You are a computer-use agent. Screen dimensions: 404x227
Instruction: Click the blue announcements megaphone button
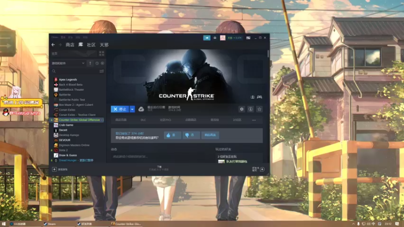207,38
